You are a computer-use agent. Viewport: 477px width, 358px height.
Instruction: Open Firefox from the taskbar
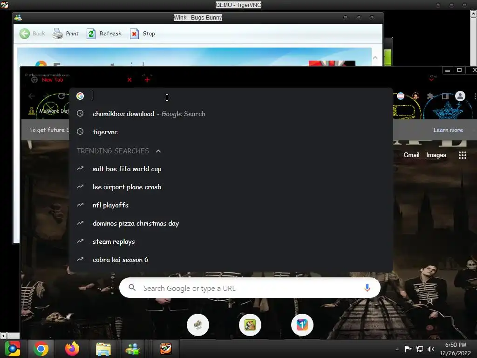[x=72, y=349]
